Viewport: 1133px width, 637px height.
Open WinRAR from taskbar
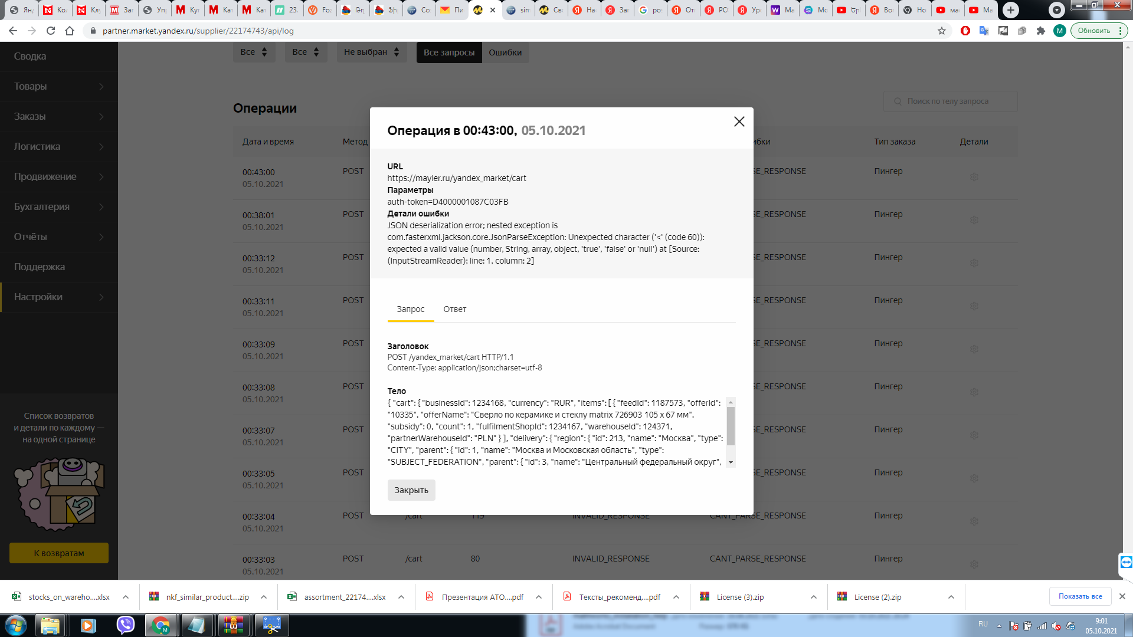click(x=234, y=625)
